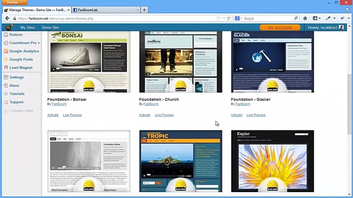Activate the Foundation - Church theme
This screenshot has height=198, width=353.
point(145,115)
